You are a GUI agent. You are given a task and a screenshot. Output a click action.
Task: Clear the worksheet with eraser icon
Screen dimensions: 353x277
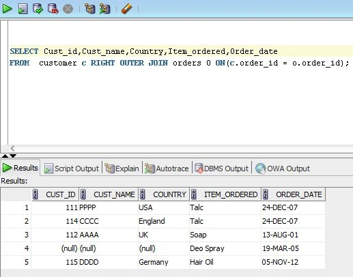tap(126, 9)
